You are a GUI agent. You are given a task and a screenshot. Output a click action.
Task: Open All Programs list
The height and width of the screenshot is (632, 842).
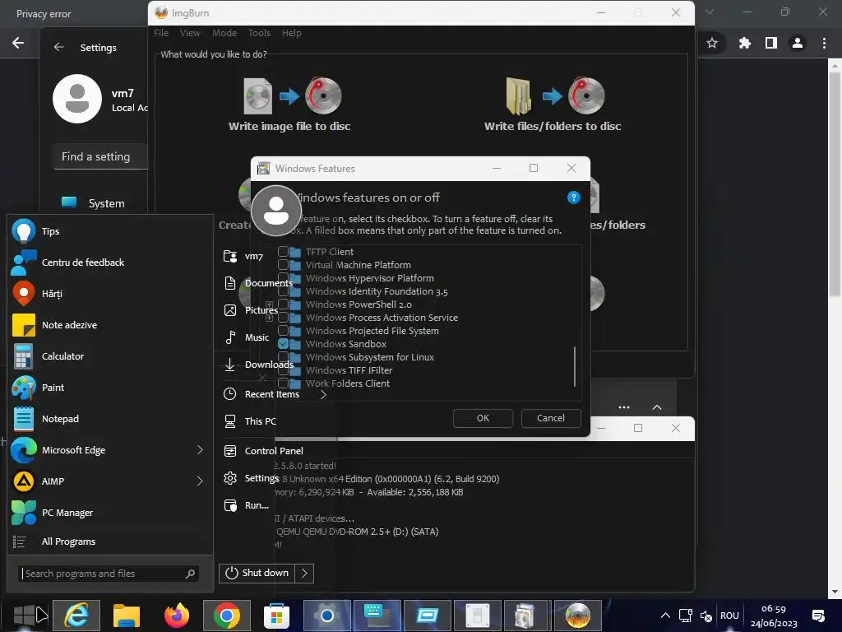pyautogui.click(x=69, y=541)
